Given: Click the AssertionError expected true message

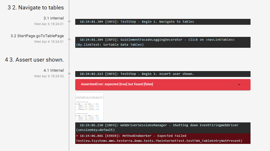Looking at the screenshot, I should tap(117, 84).
